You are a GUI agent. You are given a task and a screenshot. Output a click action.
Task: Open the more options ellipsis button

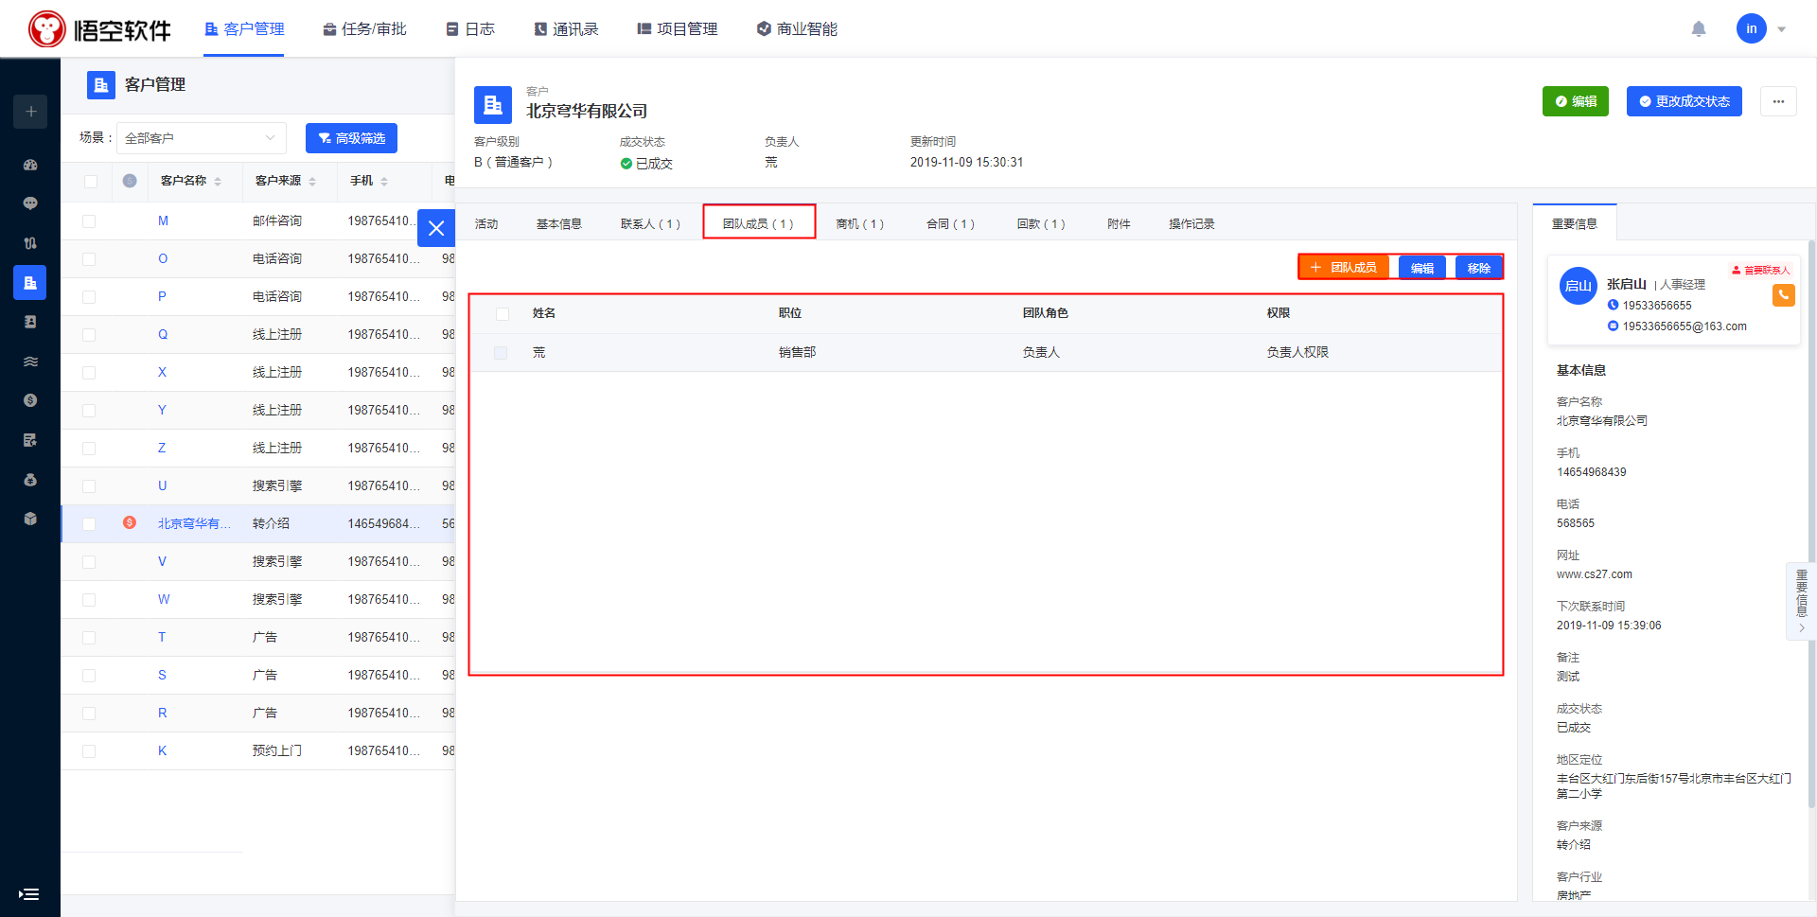pos(1778,101)
